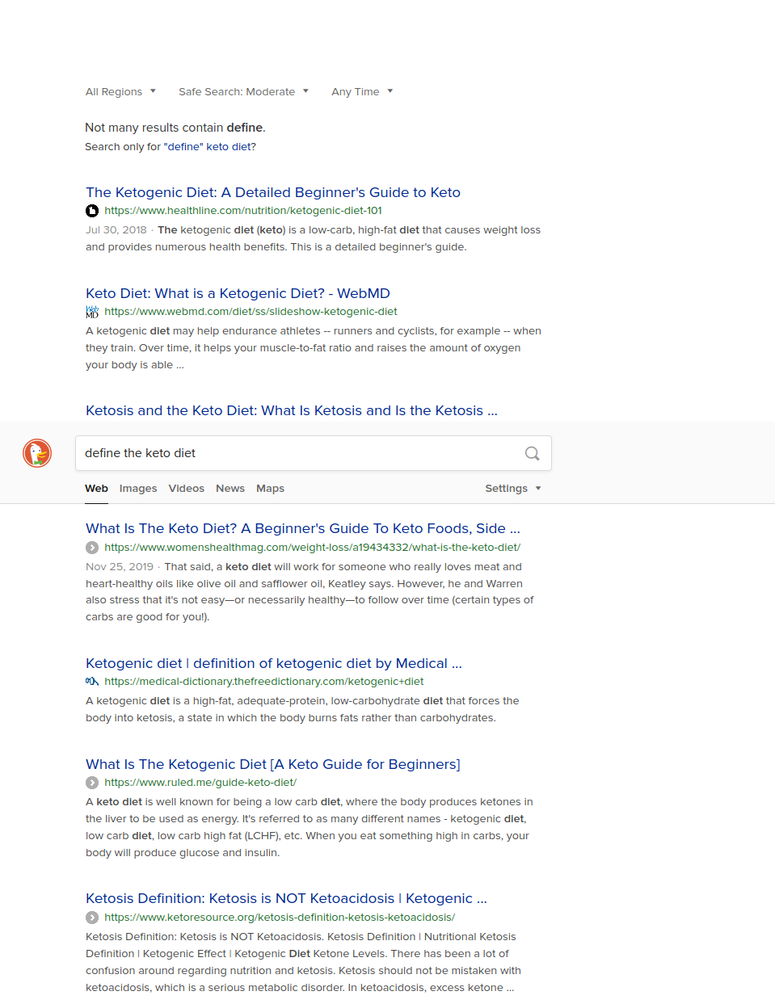Switch to the Maps tab
Image resolution: width=775 pixels, height=1004 pixels.
(270, 489)
